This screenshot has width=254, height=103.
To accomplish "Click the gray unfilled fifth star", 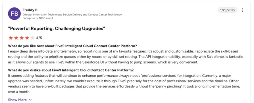I will [x=33, y=38].
